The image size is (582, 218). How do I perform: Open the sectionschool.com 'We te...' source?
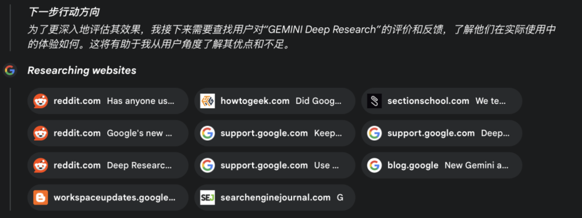pos(442,101)
